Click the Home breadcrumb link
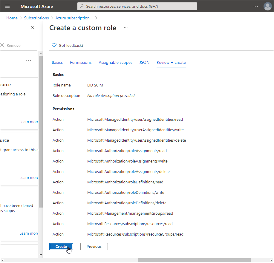The height and width of the screenshot is (263, 274). (12, 18)
